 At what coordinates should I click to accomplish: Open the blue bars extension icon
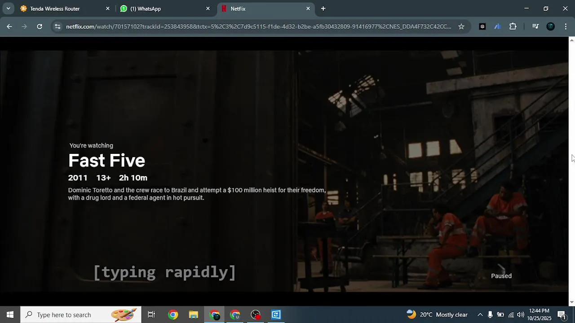497,26
